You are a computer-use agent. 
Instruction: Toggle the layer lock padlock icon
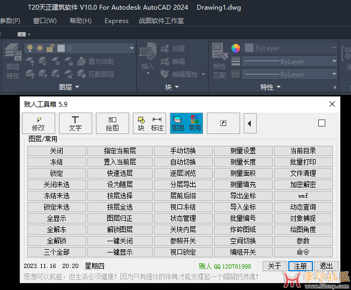[50, 48]
